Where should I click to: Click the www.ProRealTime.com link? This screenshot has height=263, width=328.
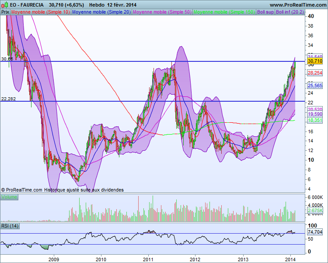click(x=298, y=5)
